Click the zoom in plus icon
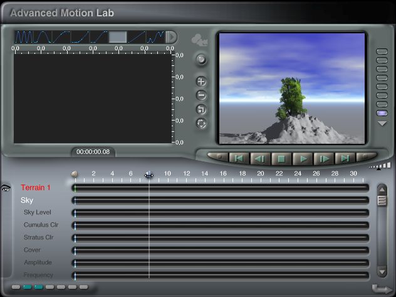 [201, 82]
